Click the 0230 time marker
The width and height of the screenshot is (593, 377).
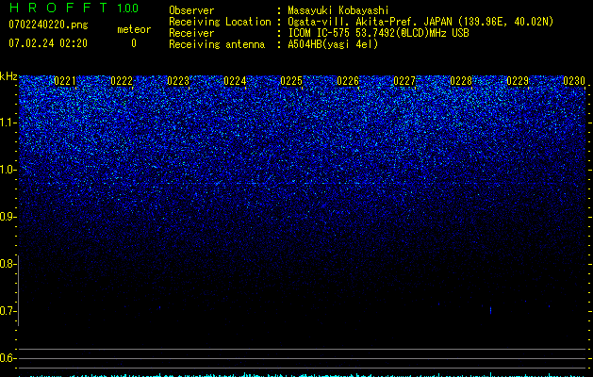coord(574,81)
